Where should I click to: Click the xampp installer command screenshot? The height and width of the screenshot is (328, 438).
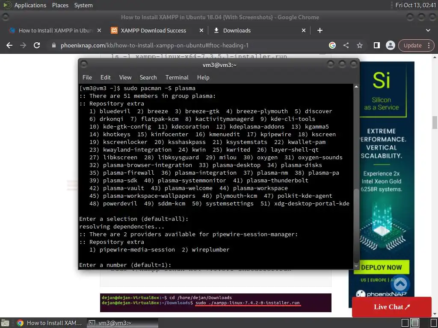[216, 303]
